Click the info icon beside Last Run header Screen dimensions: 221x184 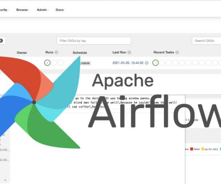[x=129, y=52]
